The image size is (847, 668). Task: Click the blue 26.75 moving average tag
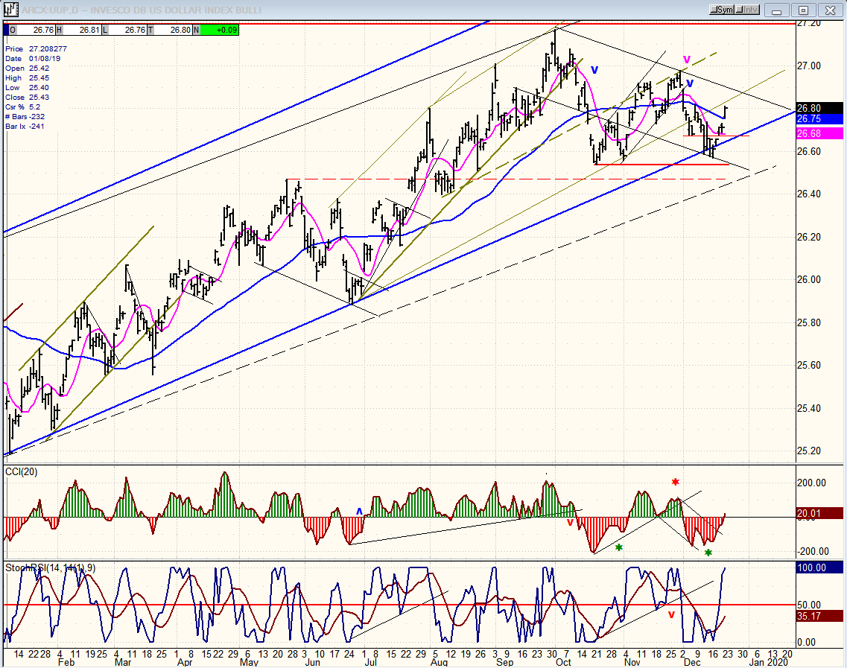818,119
